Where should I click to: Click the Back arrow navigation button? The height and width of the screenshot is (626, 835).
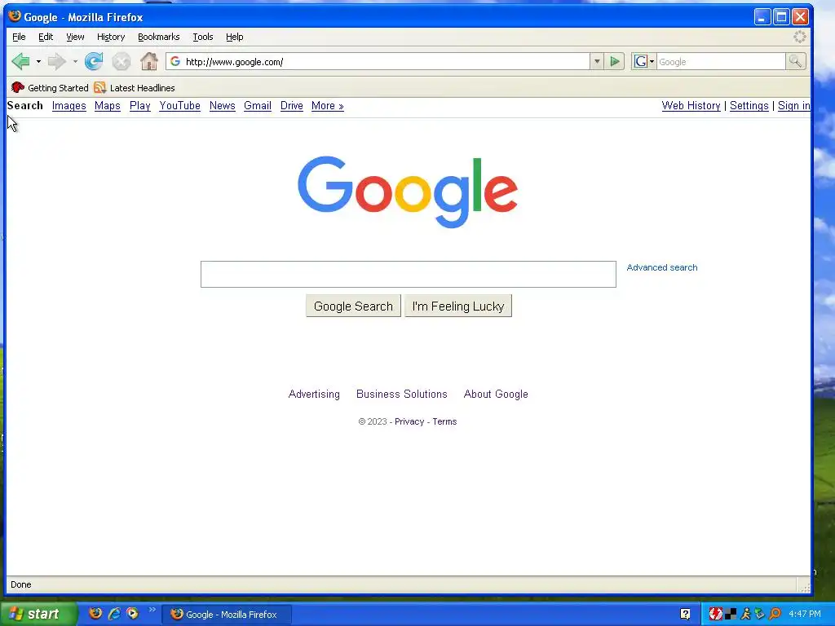[20, 62]
